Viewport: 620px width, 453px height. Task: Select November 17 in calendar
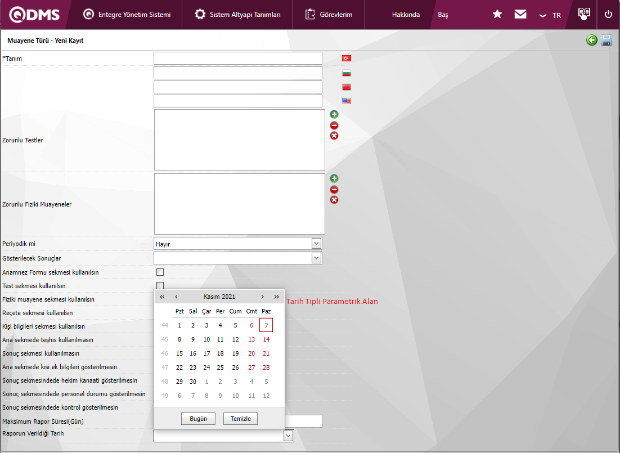(206, 353)
